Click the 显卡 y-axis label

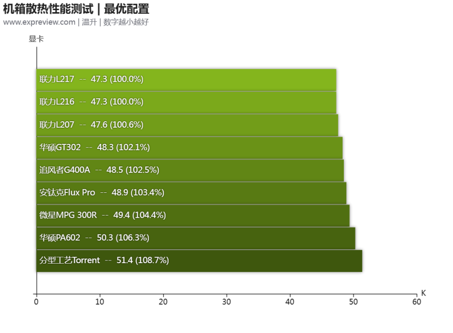(x=37, y=39)
